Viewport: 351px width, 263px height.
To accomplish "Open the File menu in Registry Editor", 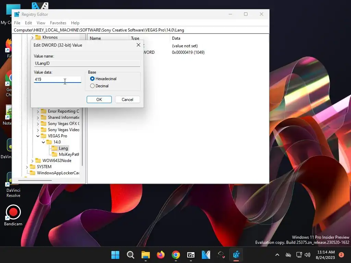I will pyautogui.click(x=17, y=23).
